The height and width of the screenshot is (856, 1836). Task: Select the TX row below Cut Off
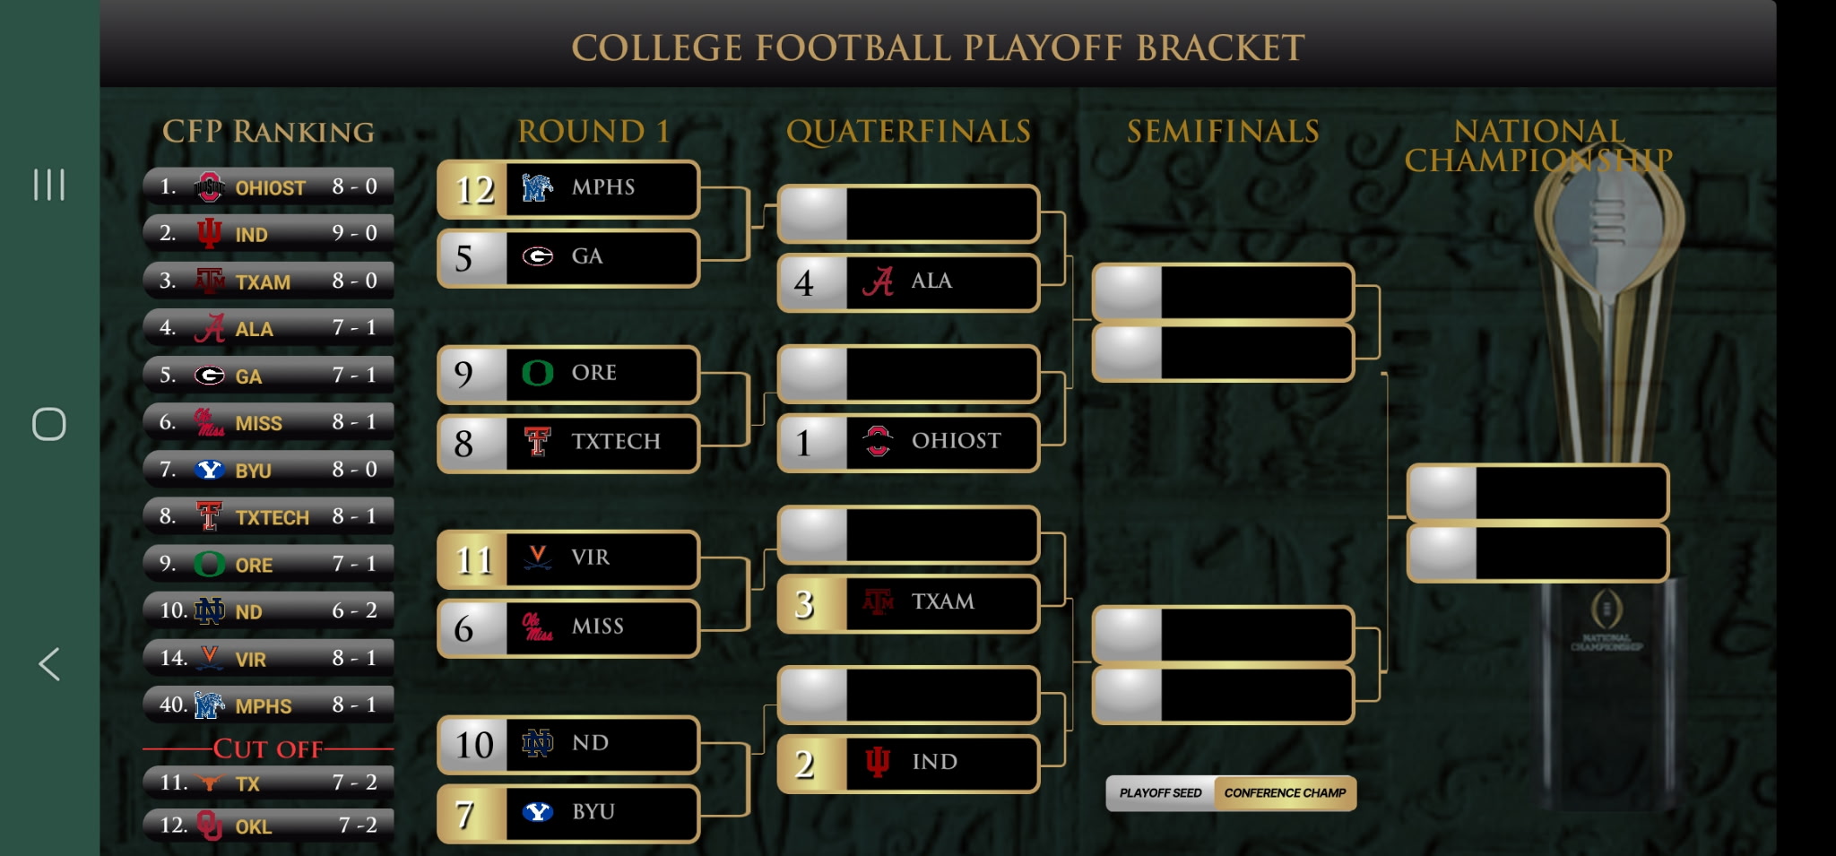tap(268, 783)
